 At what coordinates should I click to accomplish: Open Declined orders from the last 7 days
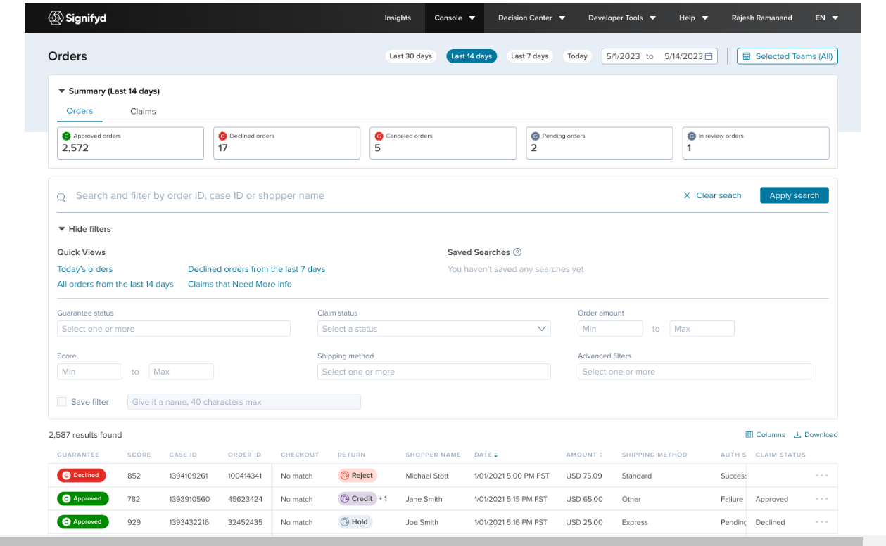pyautogui.click(x=256, y=269)
